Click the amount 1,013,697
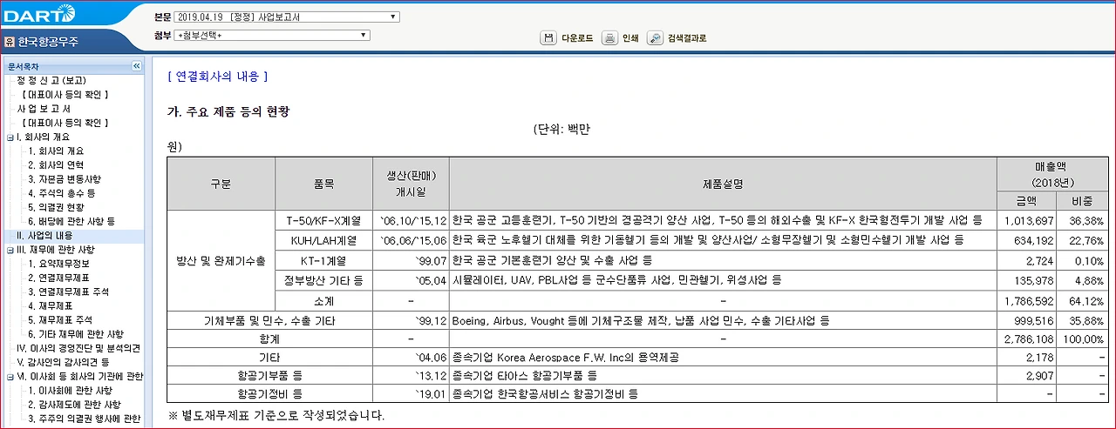The width and height of the screenshot is (1116, 429). coord(1030,220)
